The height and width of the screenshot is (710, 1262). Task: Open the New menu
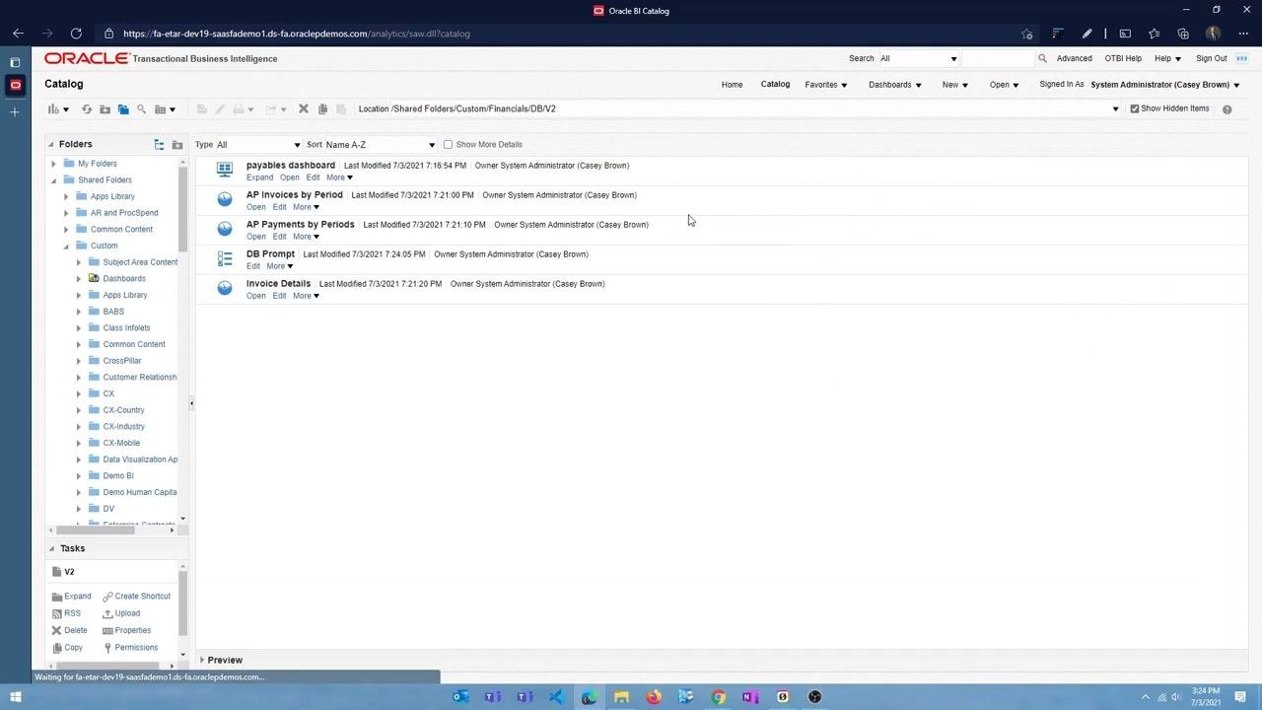(955, 85)
